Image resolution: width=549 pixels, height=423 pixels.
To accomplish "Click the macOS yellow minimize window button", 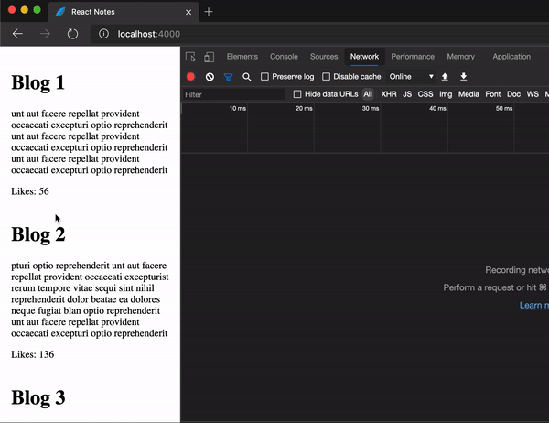I will 25,10.
